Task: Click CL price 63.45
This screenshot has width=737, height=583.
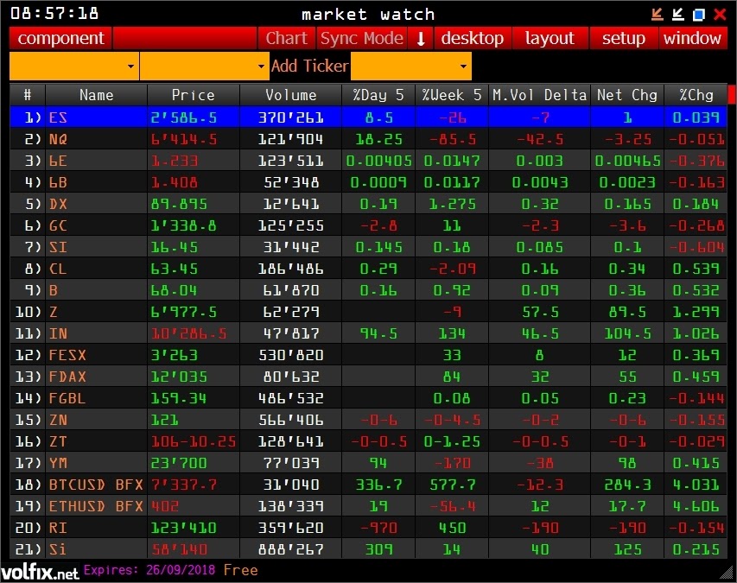Action: click(175, 269)
